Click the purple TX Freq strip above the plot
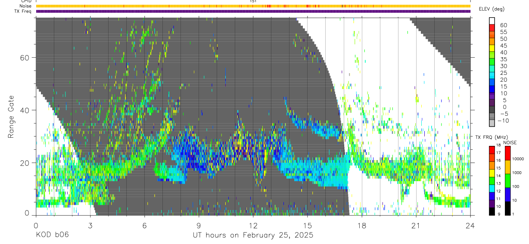 (x=253, y=11)
